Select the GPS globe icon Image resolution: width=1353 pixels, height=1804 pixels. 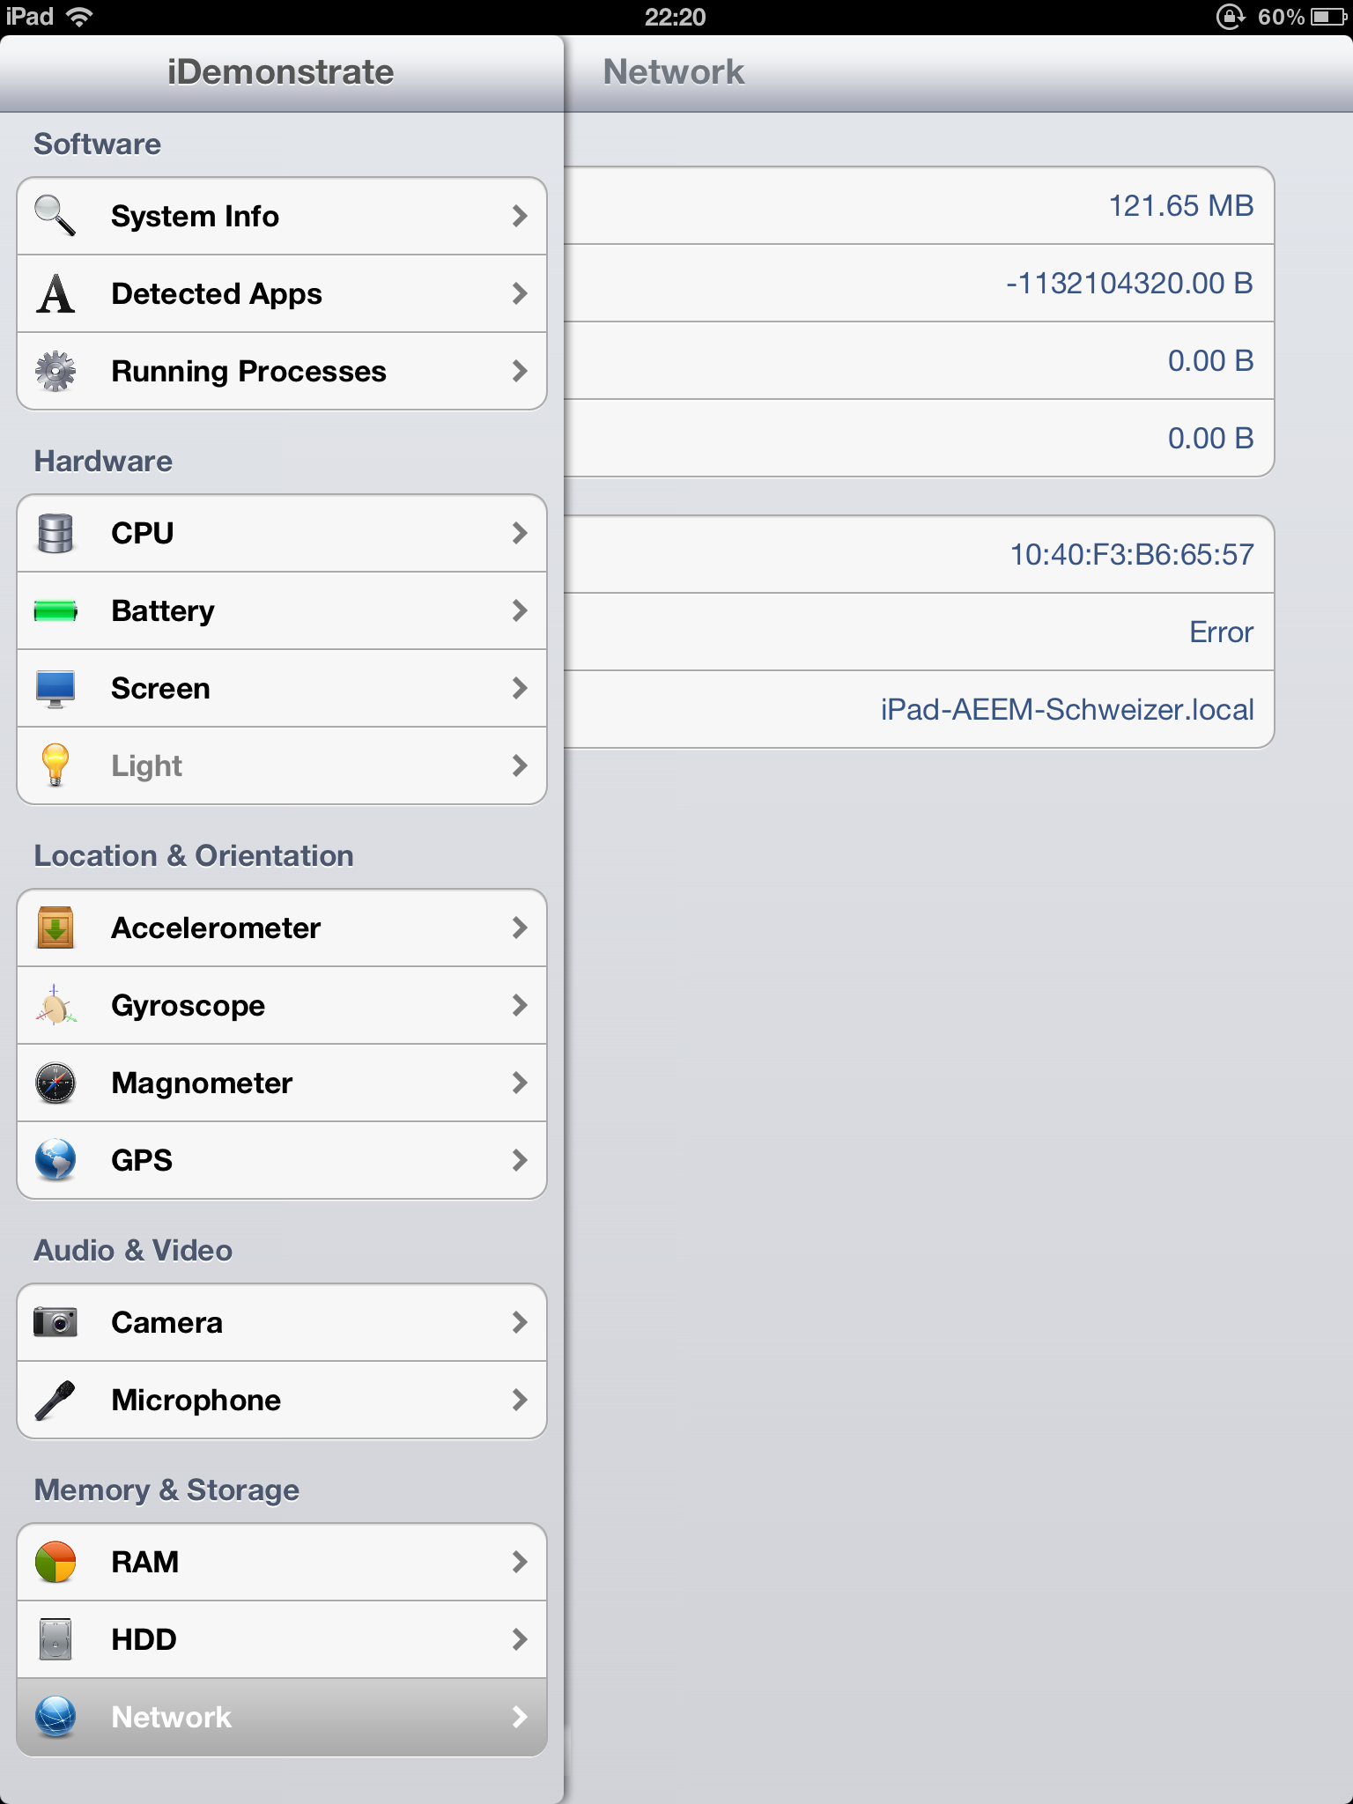tap(55, 1160)
